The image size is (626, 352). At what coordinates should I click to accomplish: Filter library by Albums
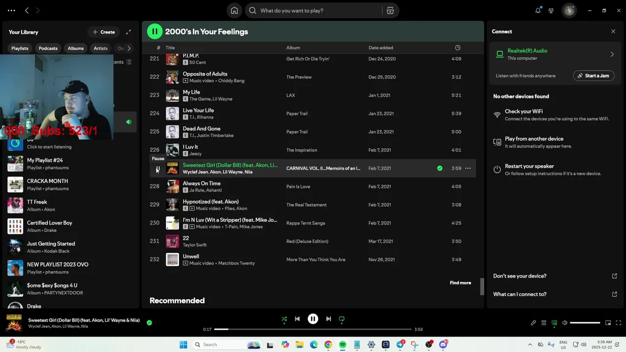pos(76,48)
